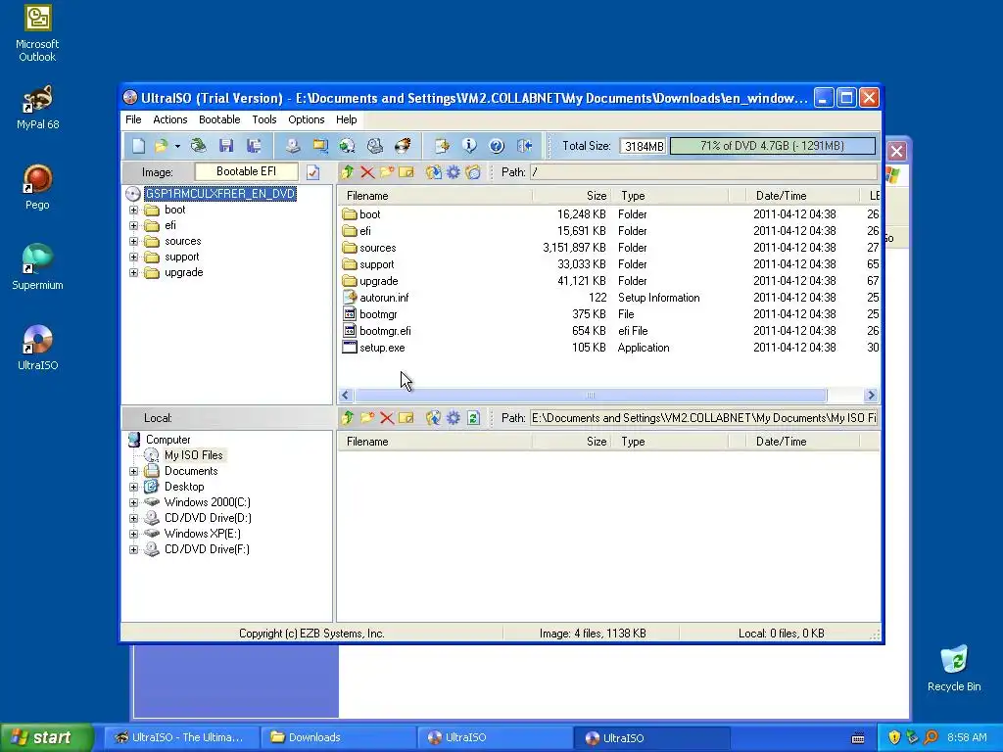Screen dimensions: 1003x752
Task: Click the New image toolbar icon
Action: pos(139,146)
